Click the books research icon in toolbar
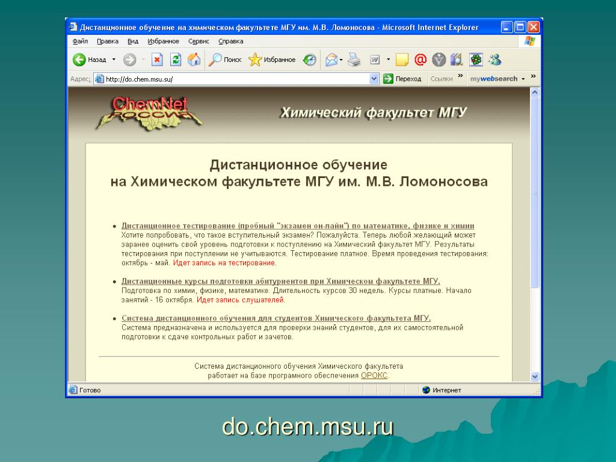 click(457, 60)
